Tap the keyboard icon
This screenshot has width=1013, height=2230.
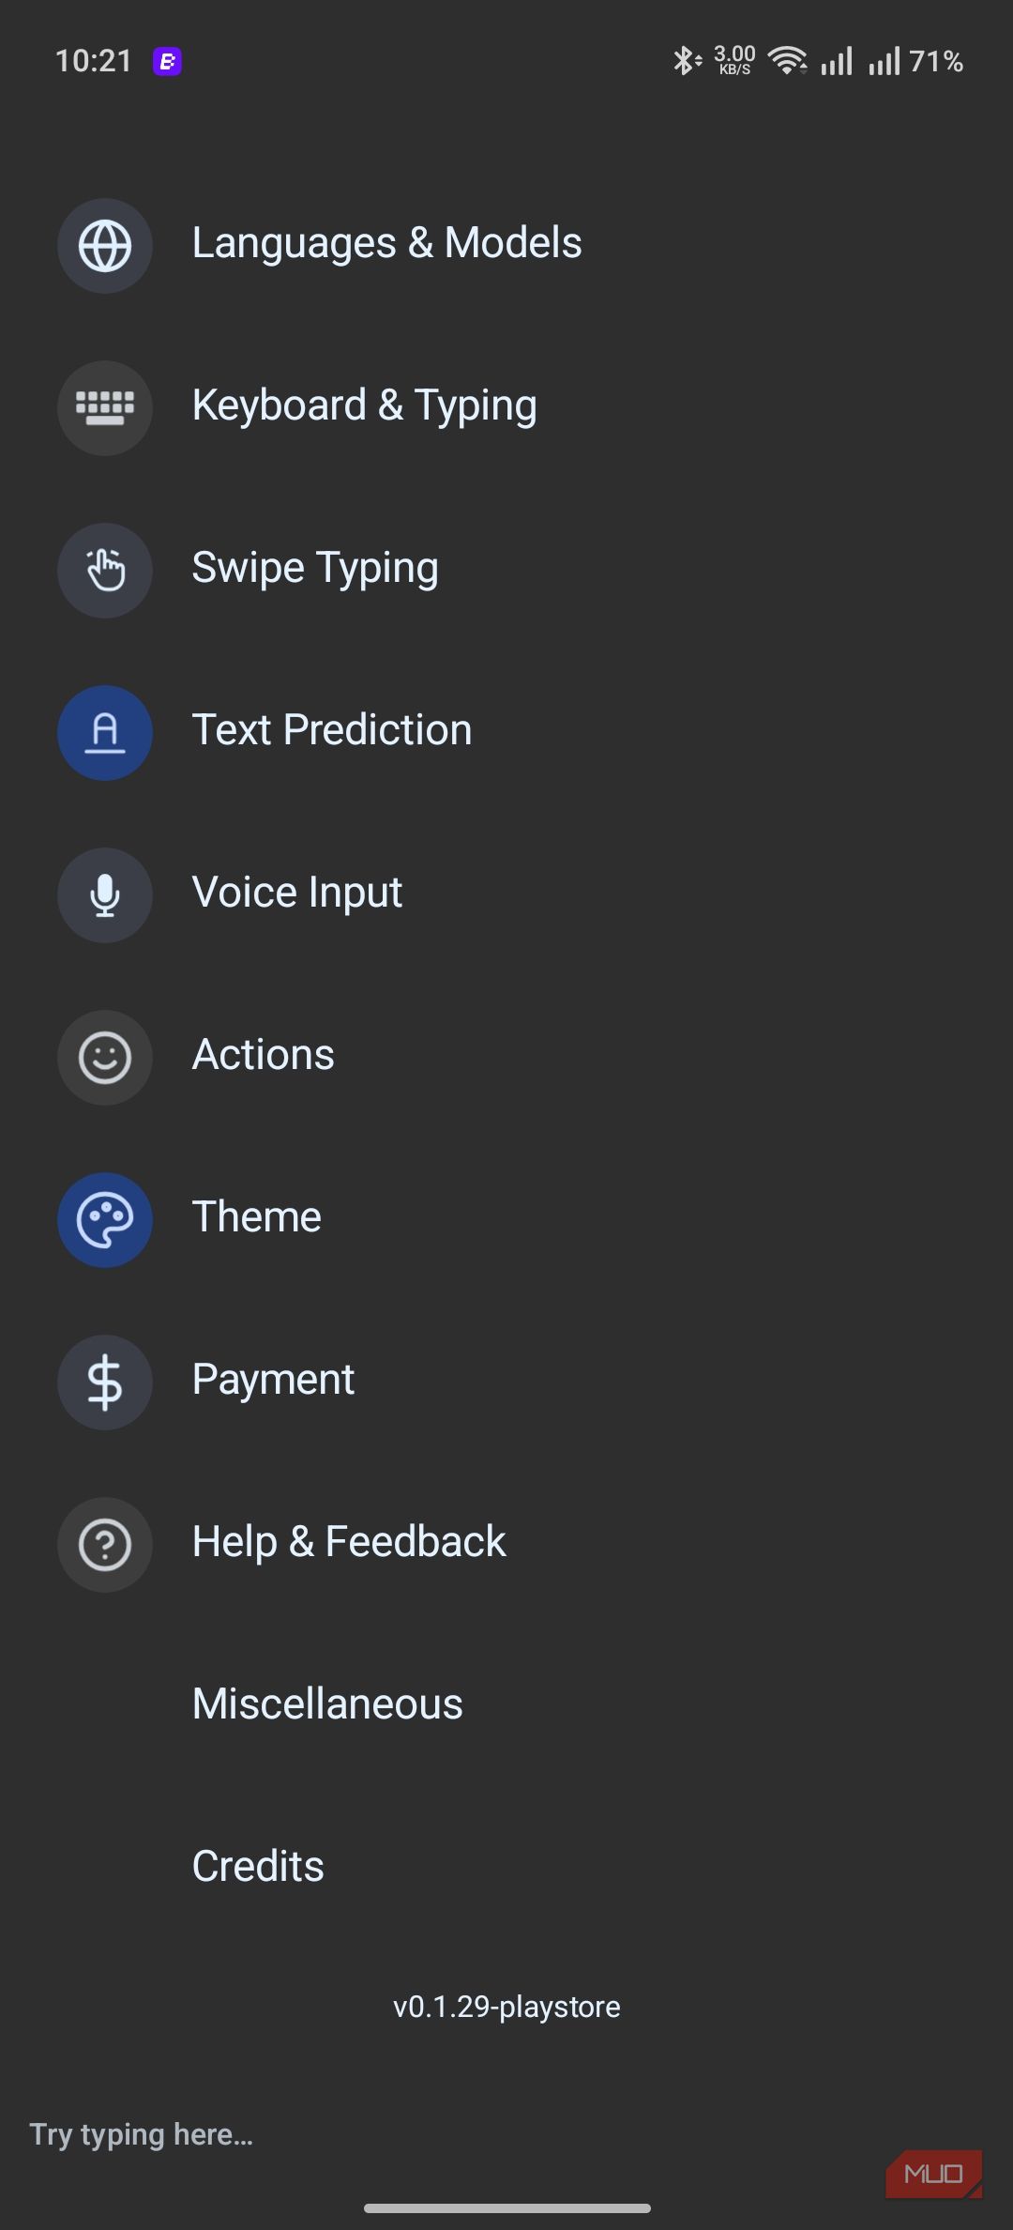[x=105, y=408]
